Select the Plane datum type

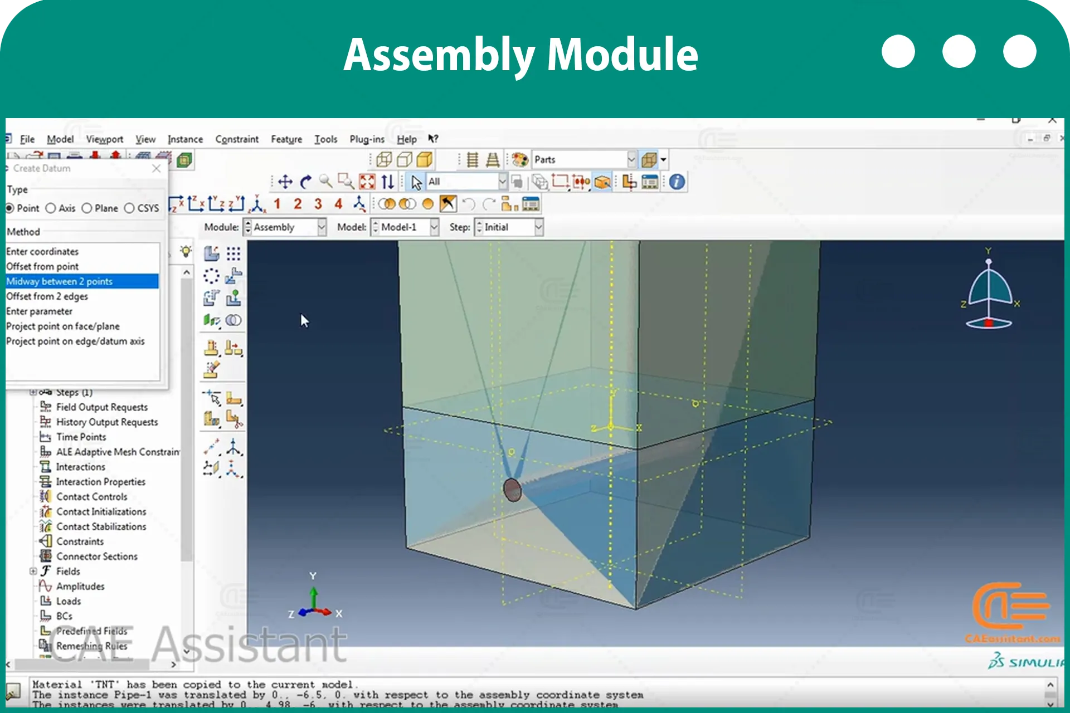[x=100, y=208]
